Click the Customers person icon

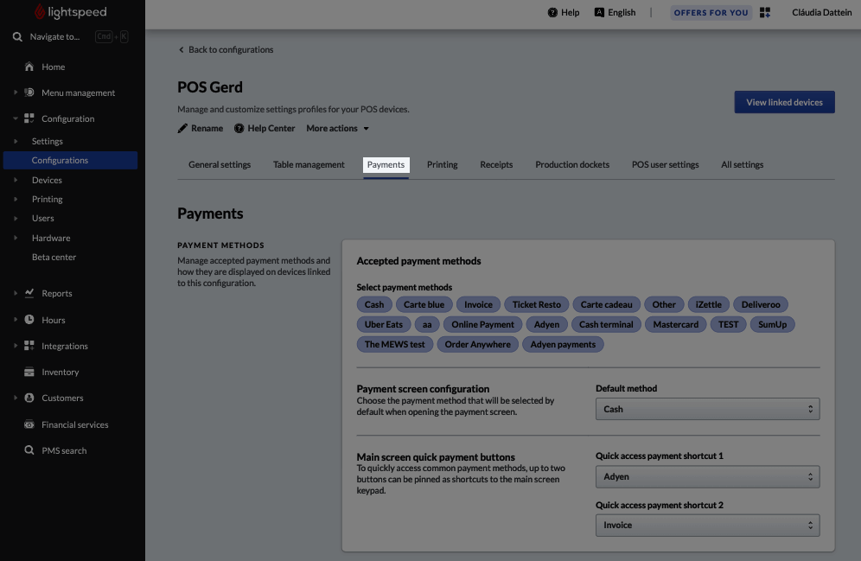coord(29,398)
